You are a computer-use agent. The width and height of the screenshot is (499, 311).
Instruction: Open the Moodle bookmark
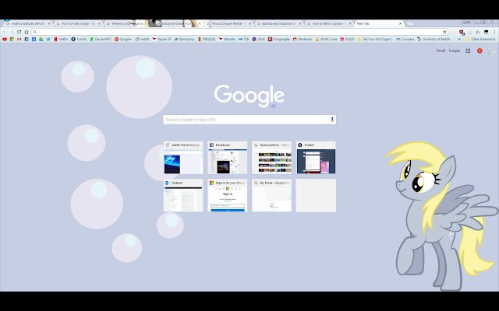[227, 40]
